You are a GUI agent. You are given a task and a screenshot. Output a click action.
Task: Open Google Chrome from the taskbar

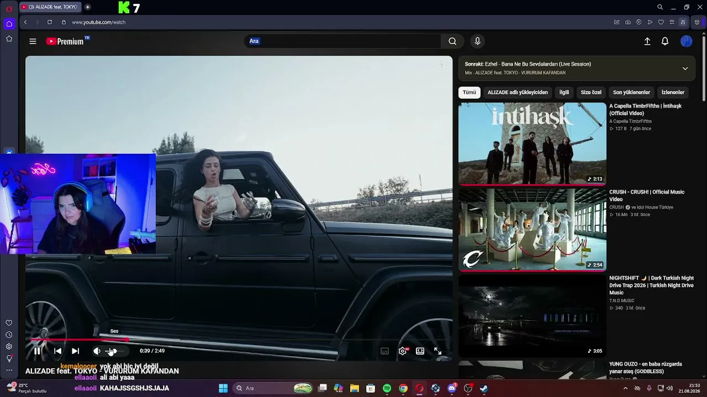point(403,388)
